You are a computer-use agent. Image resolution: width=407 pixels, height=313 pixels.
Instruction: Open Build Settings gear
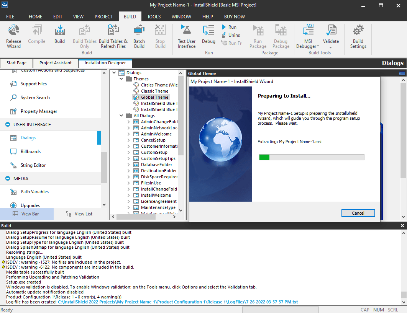358,36
